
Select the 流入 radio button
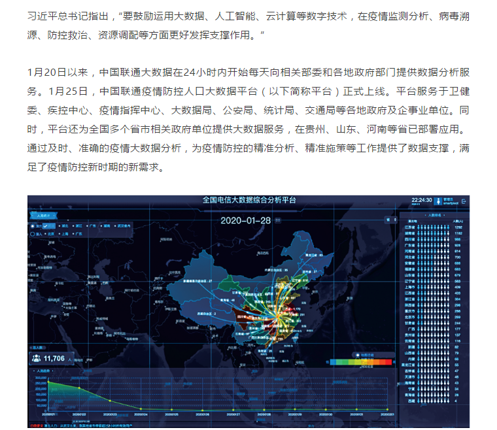pos(32,234)
